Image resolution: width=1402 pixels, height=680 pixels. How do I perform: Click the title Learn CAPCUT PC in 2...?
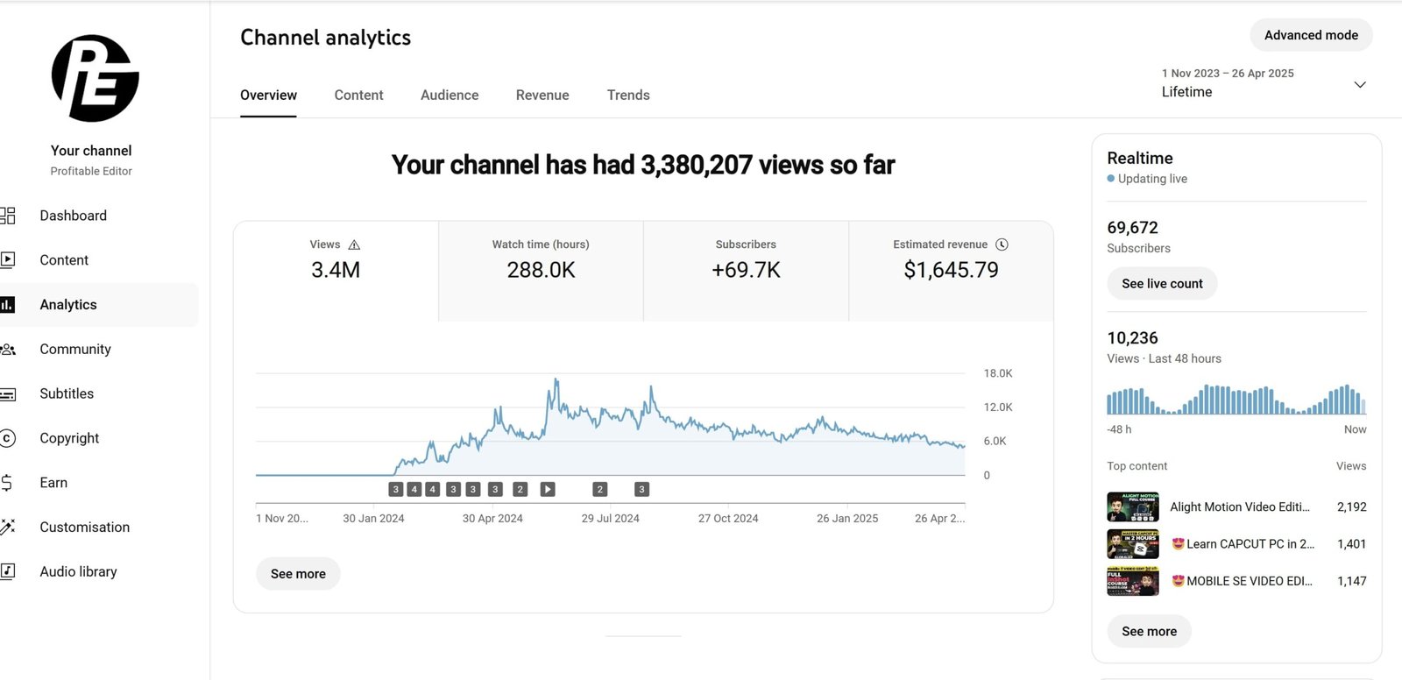[1243, 544]
